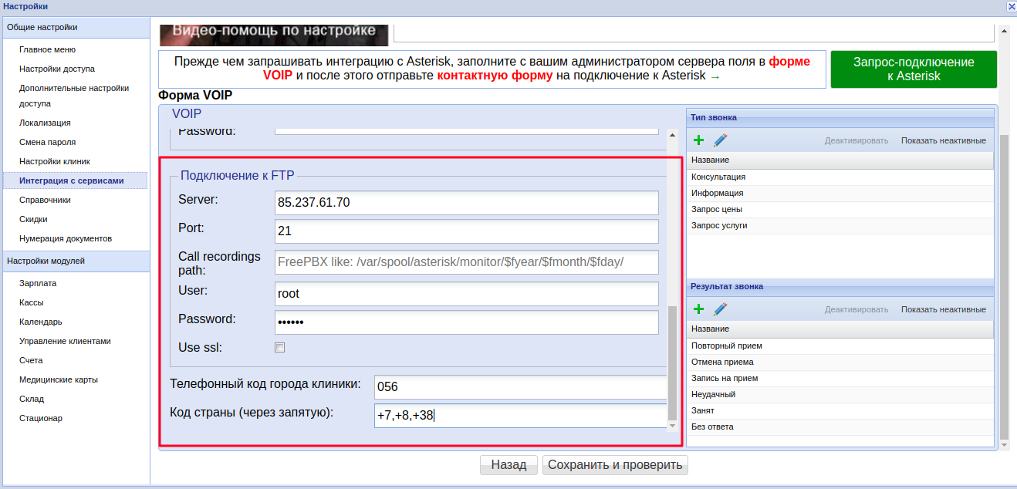Show inactive call types via Показать неактивные
This screenshot has width=1017, height=489.
[x=943, y=141]
